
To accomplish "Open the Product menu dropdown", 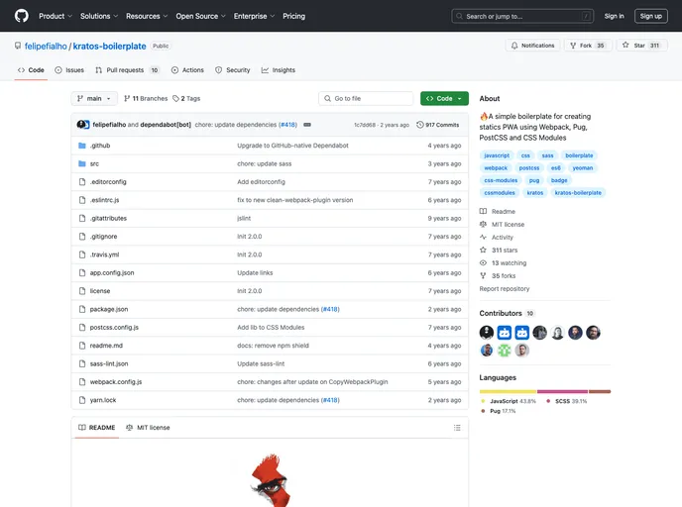I will pos(56,16).
